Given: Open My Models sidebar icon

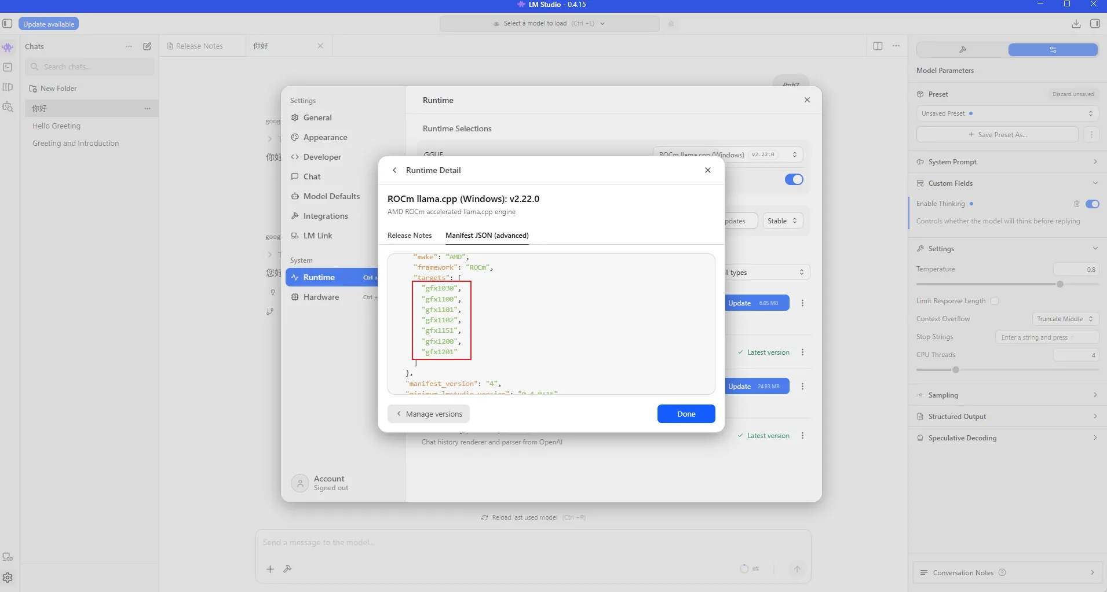Looking at the screenshot, I should [8, 87].
